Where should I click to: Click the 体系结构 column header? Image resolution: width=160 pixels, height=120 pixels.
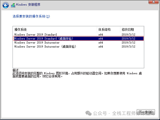coord(109,29)
